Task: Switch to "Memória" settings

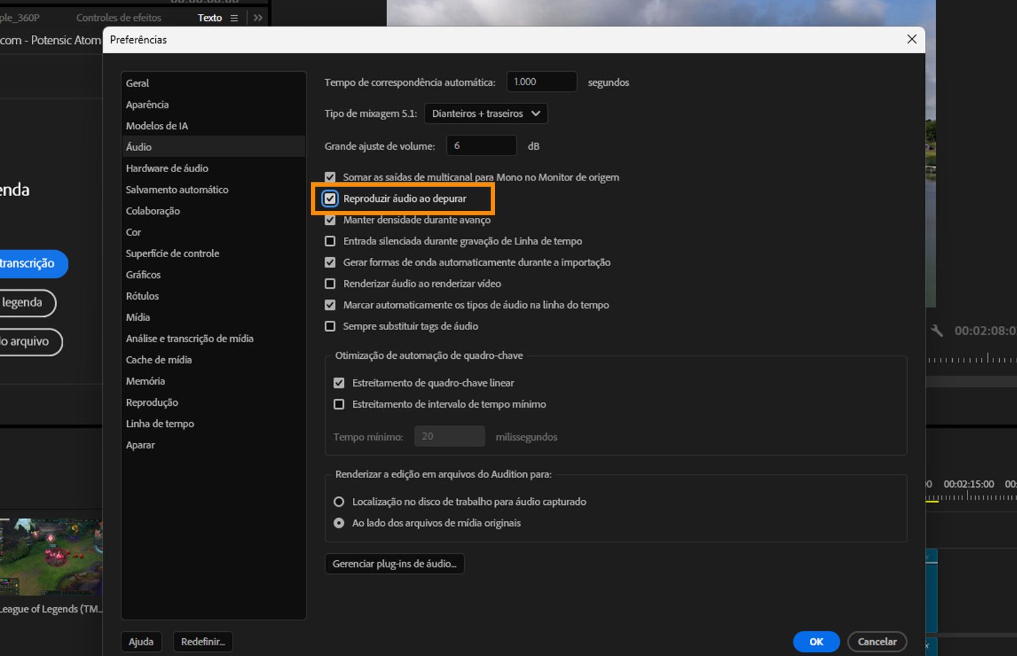Action: coord(145,380)
